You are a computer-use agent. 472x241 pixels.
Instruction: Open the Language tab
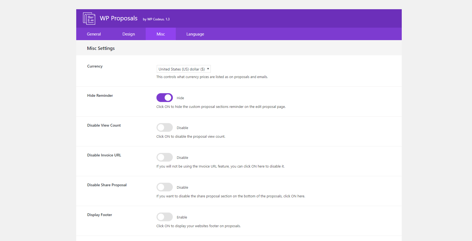click(x=195, y=34)
